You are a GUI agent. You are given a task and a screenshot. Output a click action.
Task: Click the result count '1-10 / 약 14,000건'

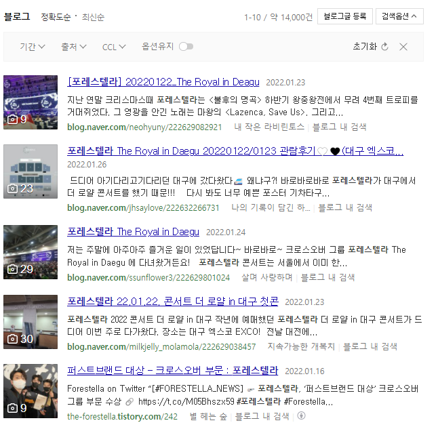[x=279, y=18]
